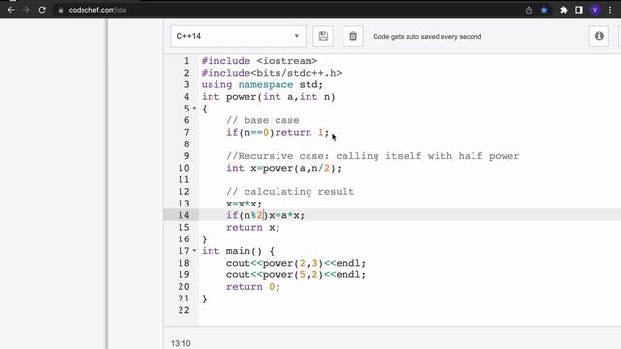The width and height of the screenshot is (621, 349).
Task: Collapse the main function fold at line 17
Action: click(194, 250)
